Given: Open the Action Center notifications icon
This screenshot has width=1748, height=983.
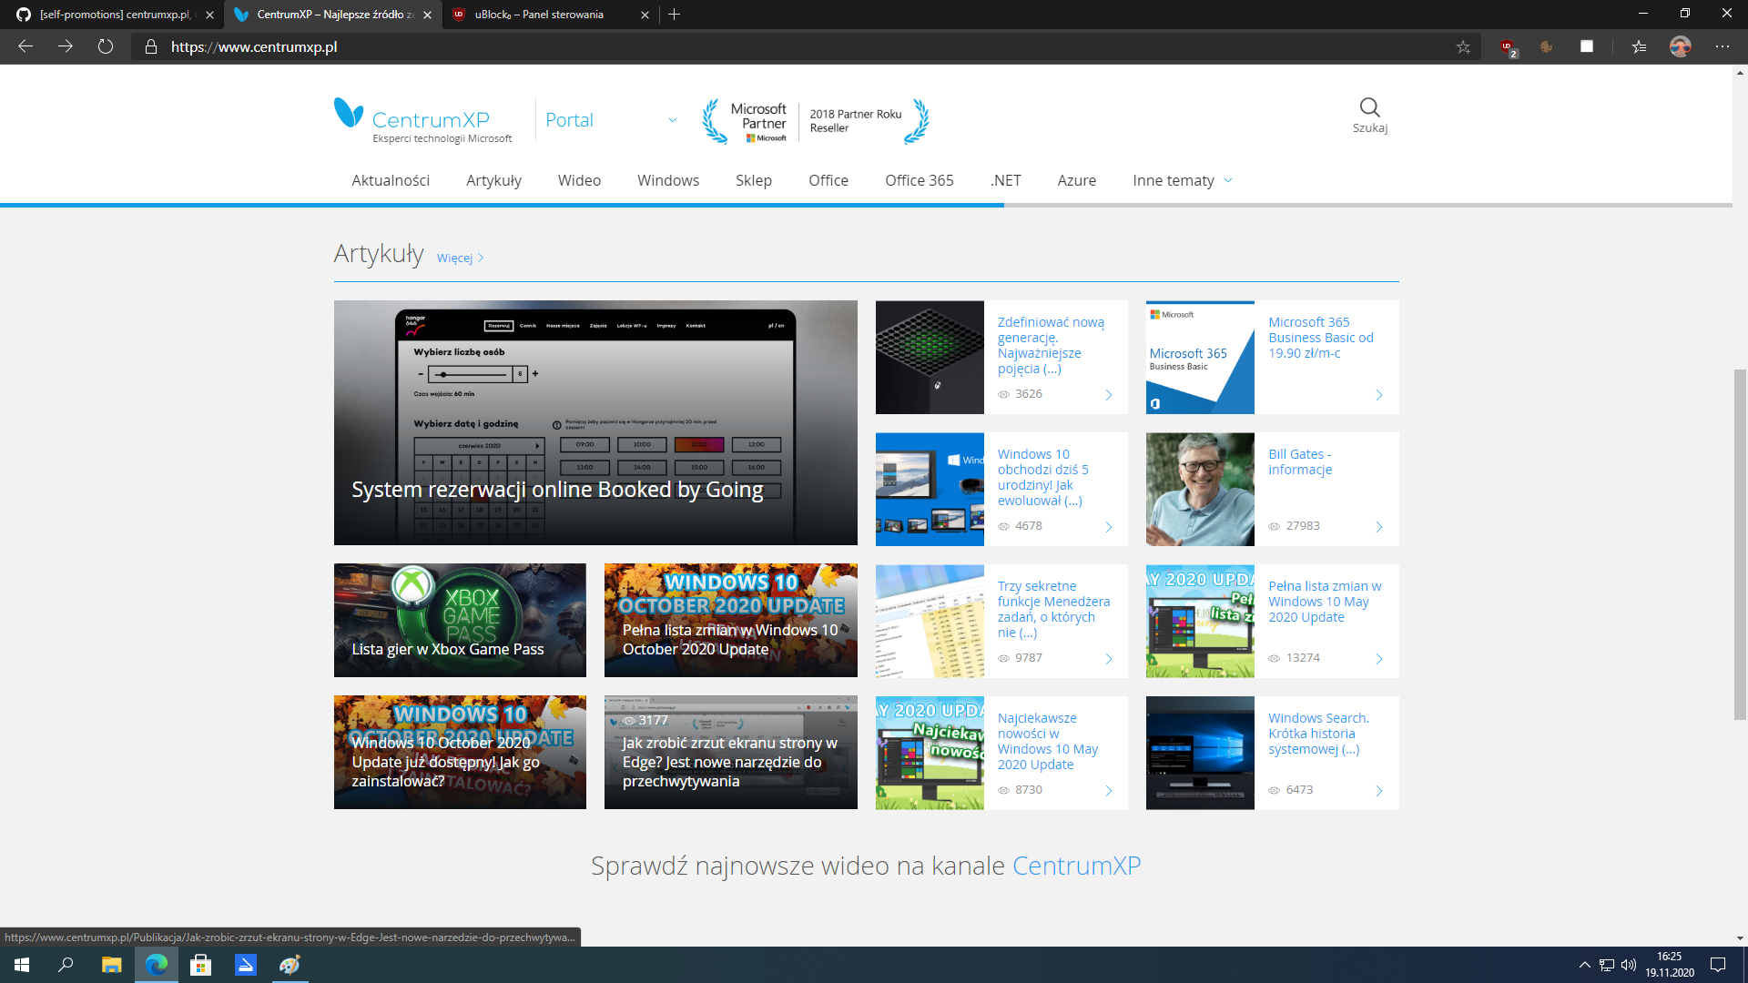Looking at the screenshot, I should (x=1718, y=965).
